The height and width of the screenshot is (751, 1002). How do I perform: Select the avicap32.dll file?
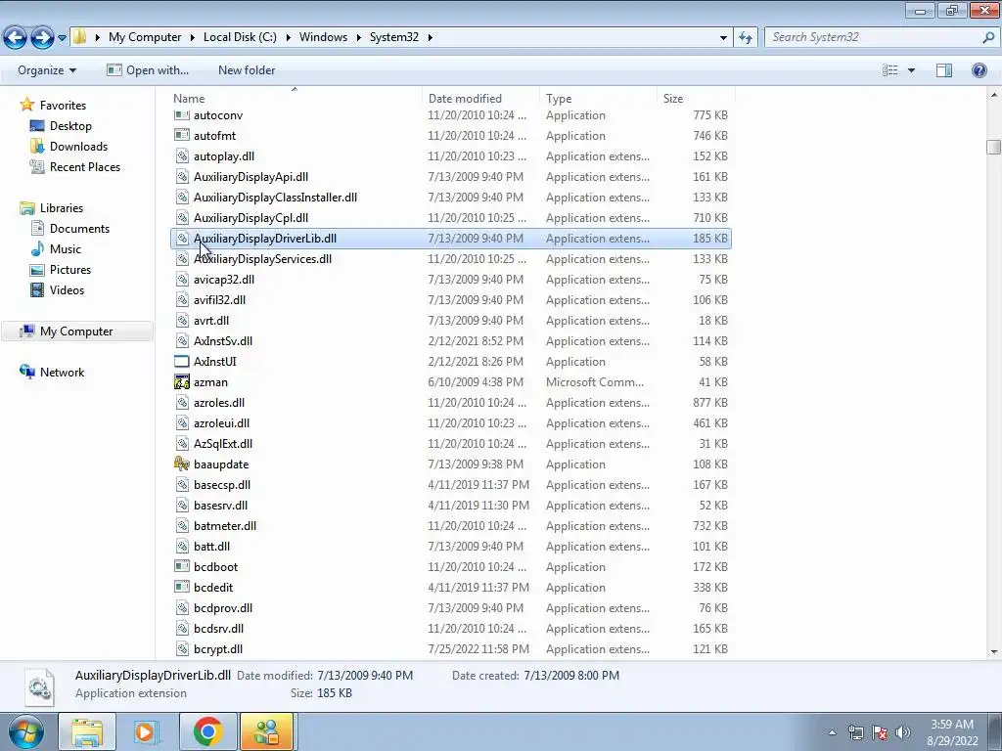(451, 280)
